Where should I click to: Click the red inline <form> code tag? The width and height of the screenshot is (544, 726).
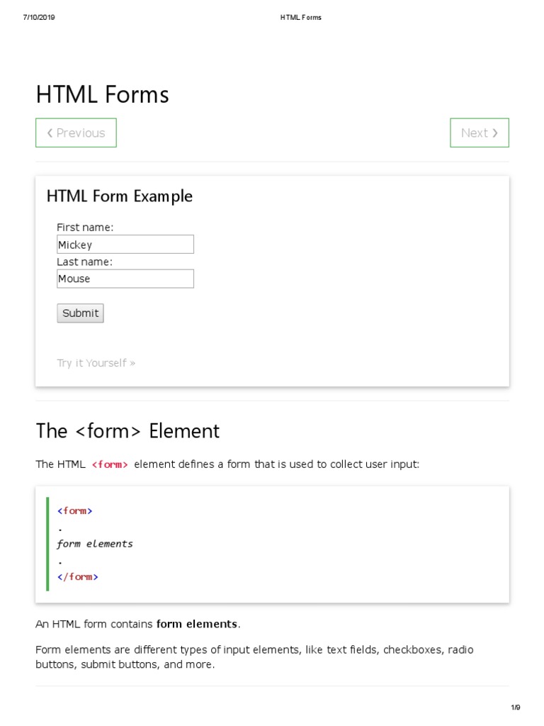tap(110, 465)
